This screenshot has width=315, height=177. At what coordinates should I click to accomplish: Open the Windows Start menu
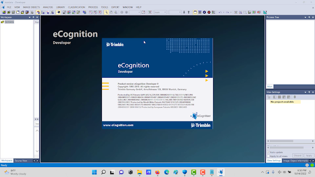[x=94, y=172]
